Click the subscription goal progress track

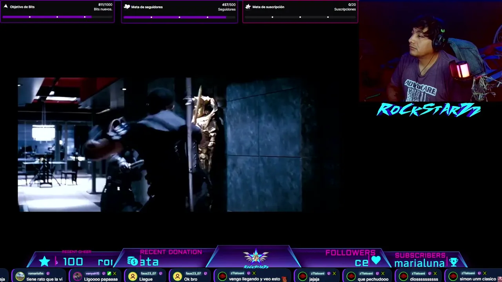pos(300,17)
